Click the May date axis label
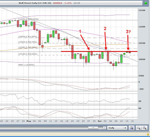This screenshot has width=150, height=137. point(29,121)
